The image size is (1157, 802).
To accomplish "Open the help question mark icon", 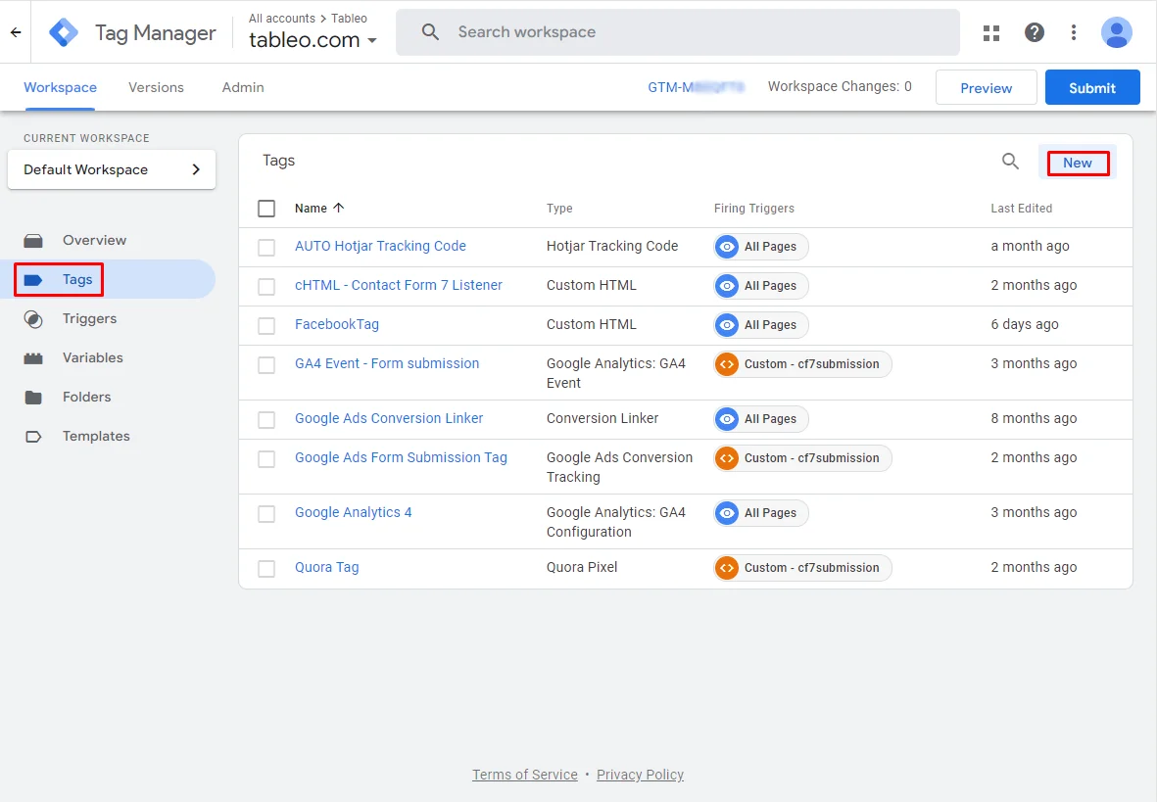I will 1034,32.
